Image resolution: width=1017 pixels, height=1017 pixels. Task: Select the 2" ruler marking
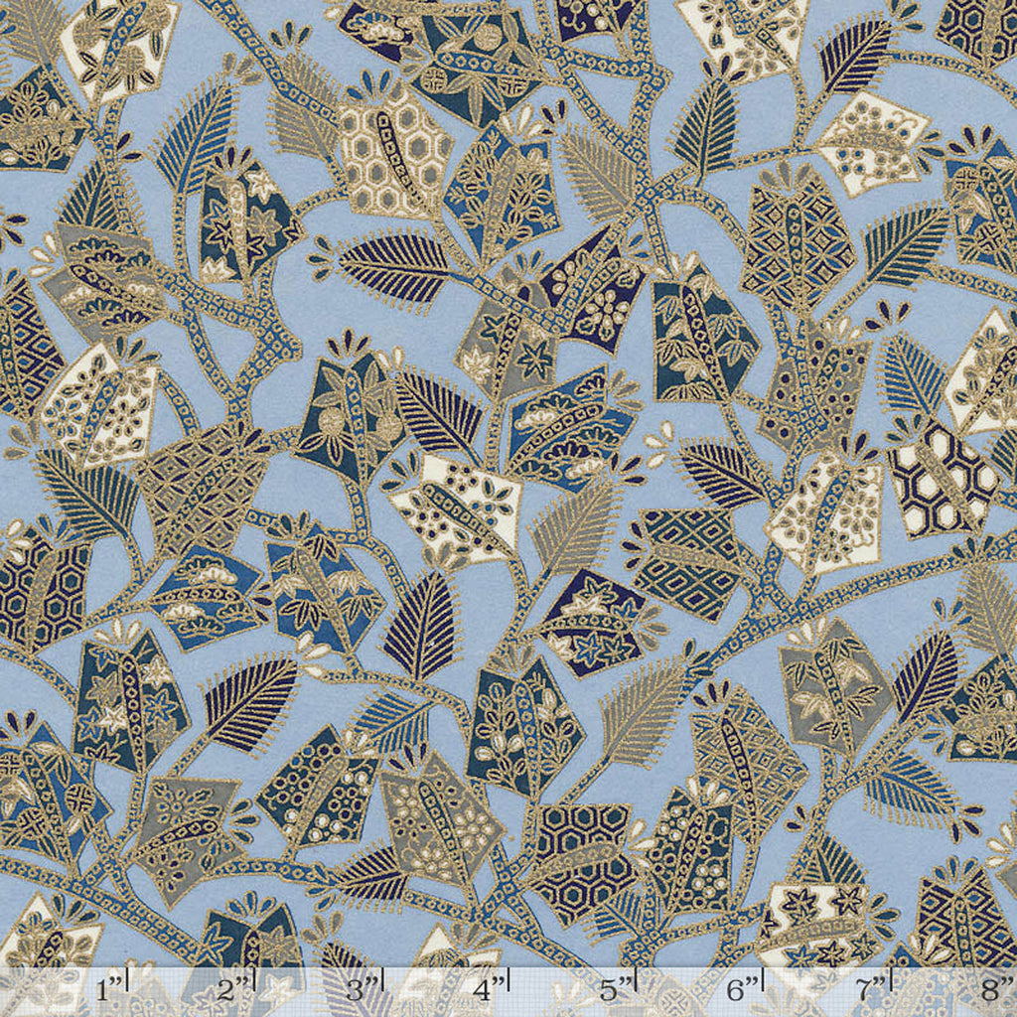[x=235, y=989]
